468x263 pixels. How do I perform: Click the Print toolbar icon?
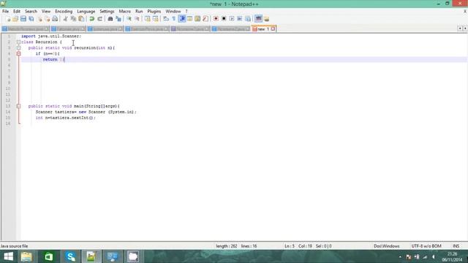55,19
